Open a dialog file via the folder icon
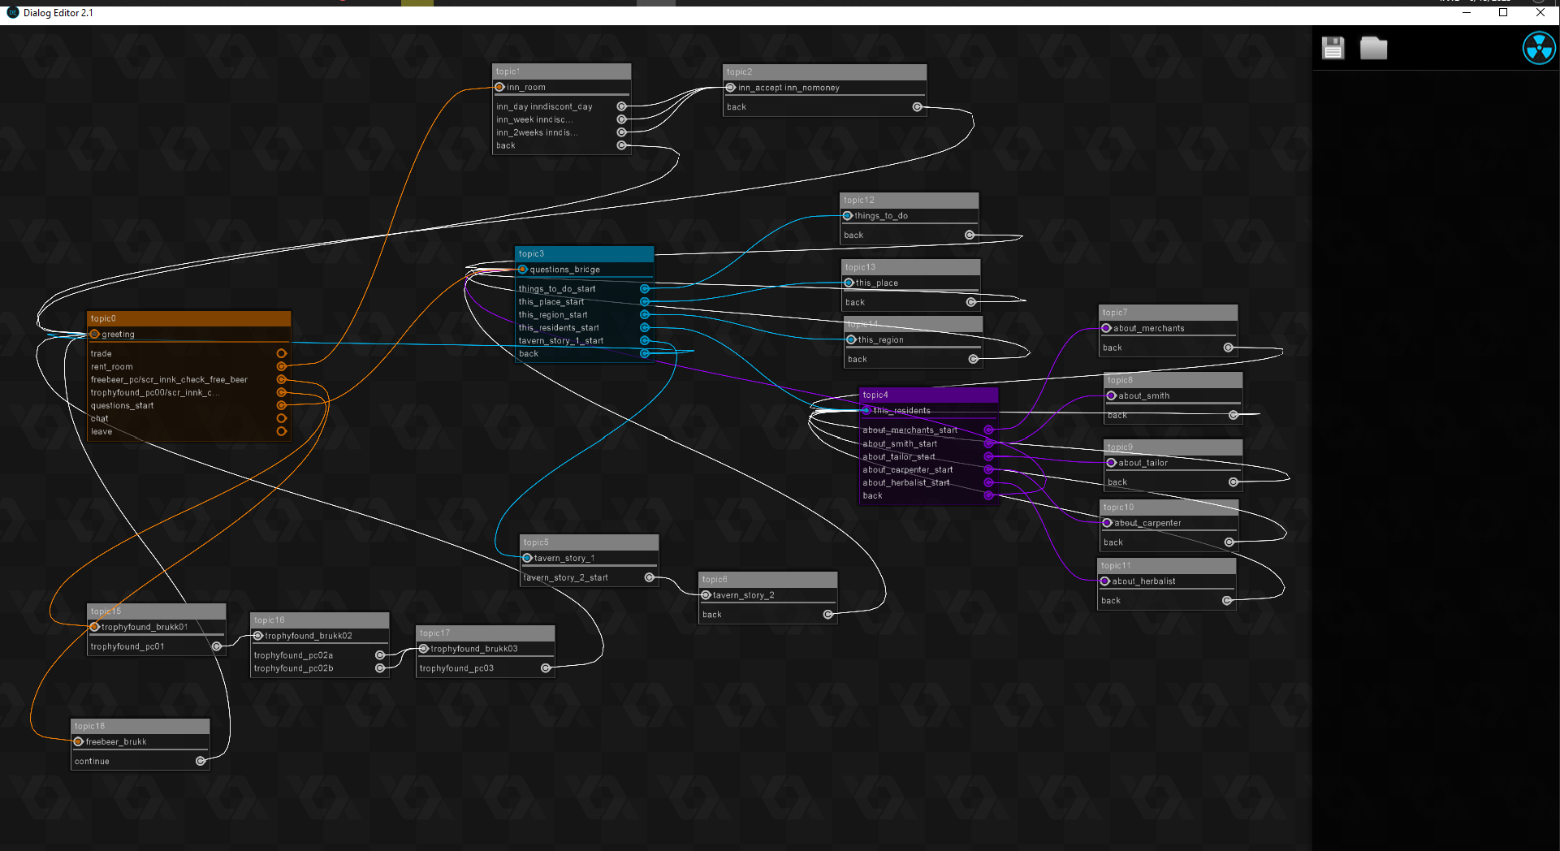1560x851 pixels. [1373, 48]
